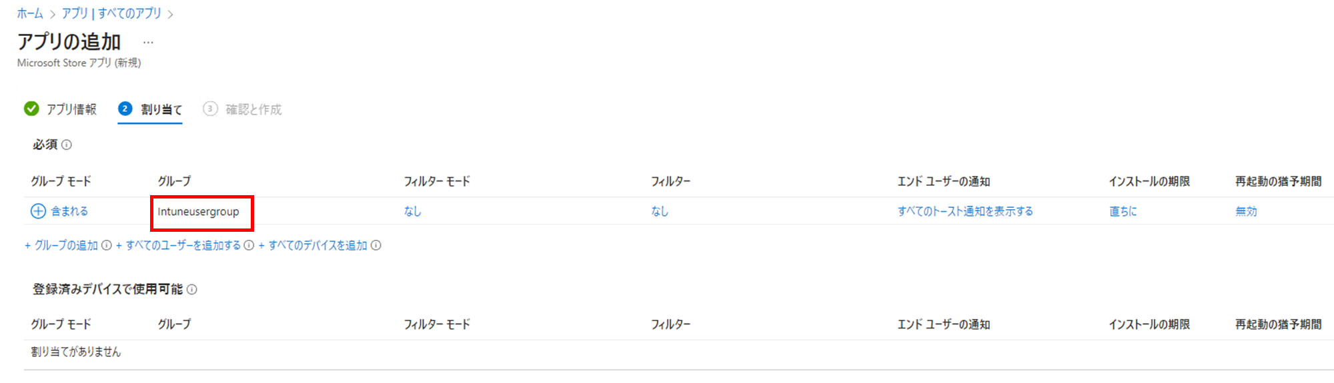Click the plus circle icon beside 含まれる
1334x383 pixels.
coord(38,211)
